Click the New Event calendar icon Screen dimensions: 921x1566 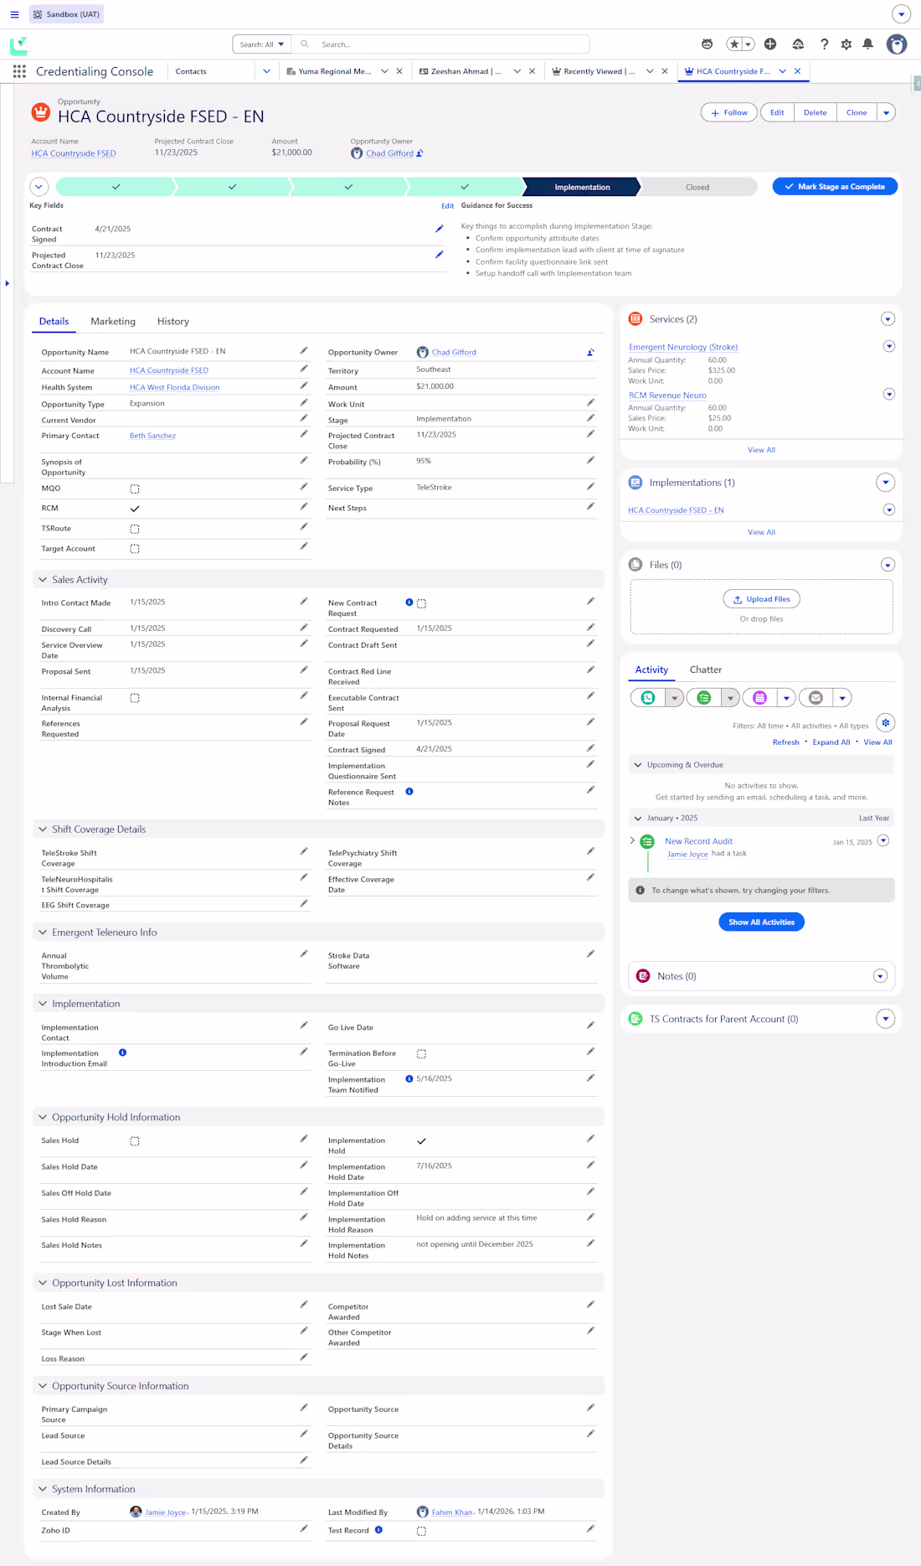[759, 698]
